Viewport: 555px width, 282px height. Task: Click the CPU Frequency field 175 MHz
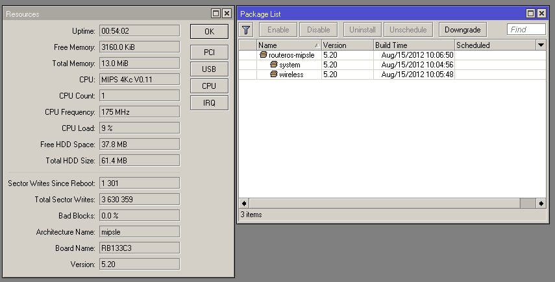(x=140, y=112)
